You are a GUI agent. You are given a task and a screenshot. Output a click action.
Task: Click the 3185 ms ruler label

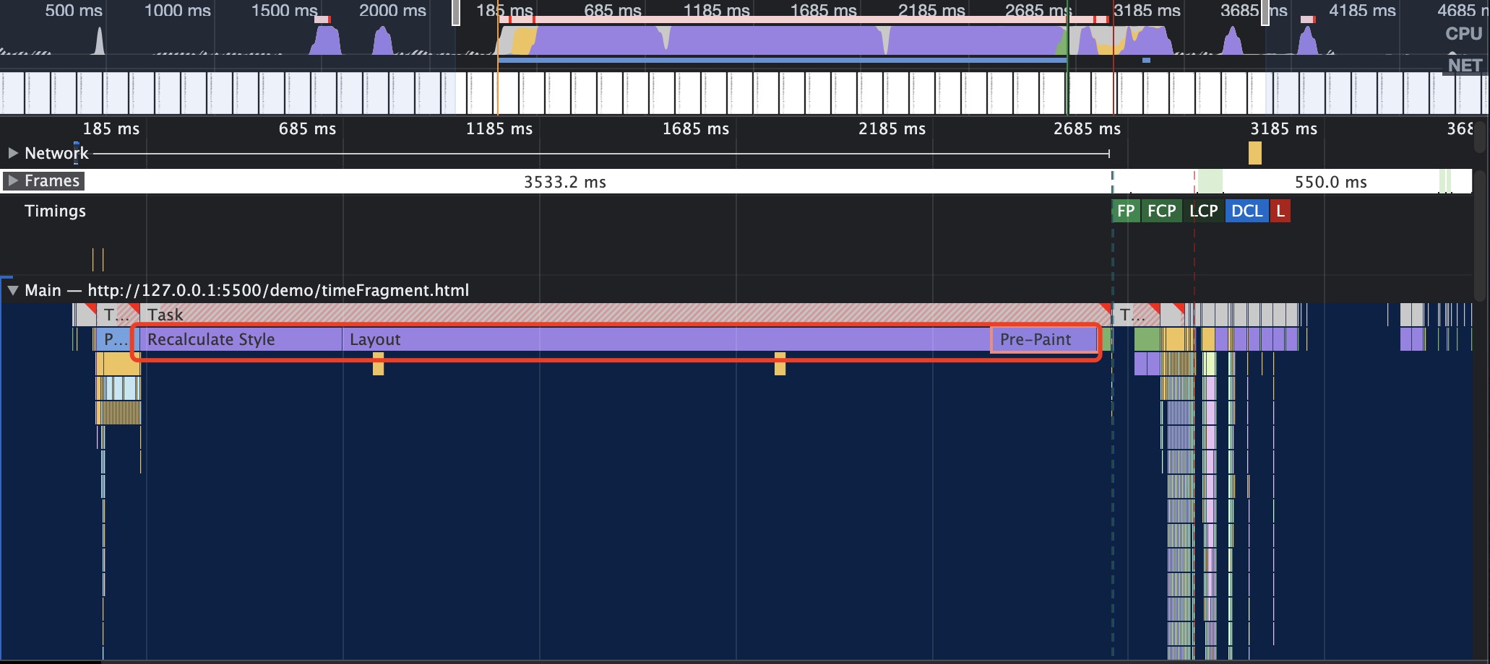point(1283,128)
